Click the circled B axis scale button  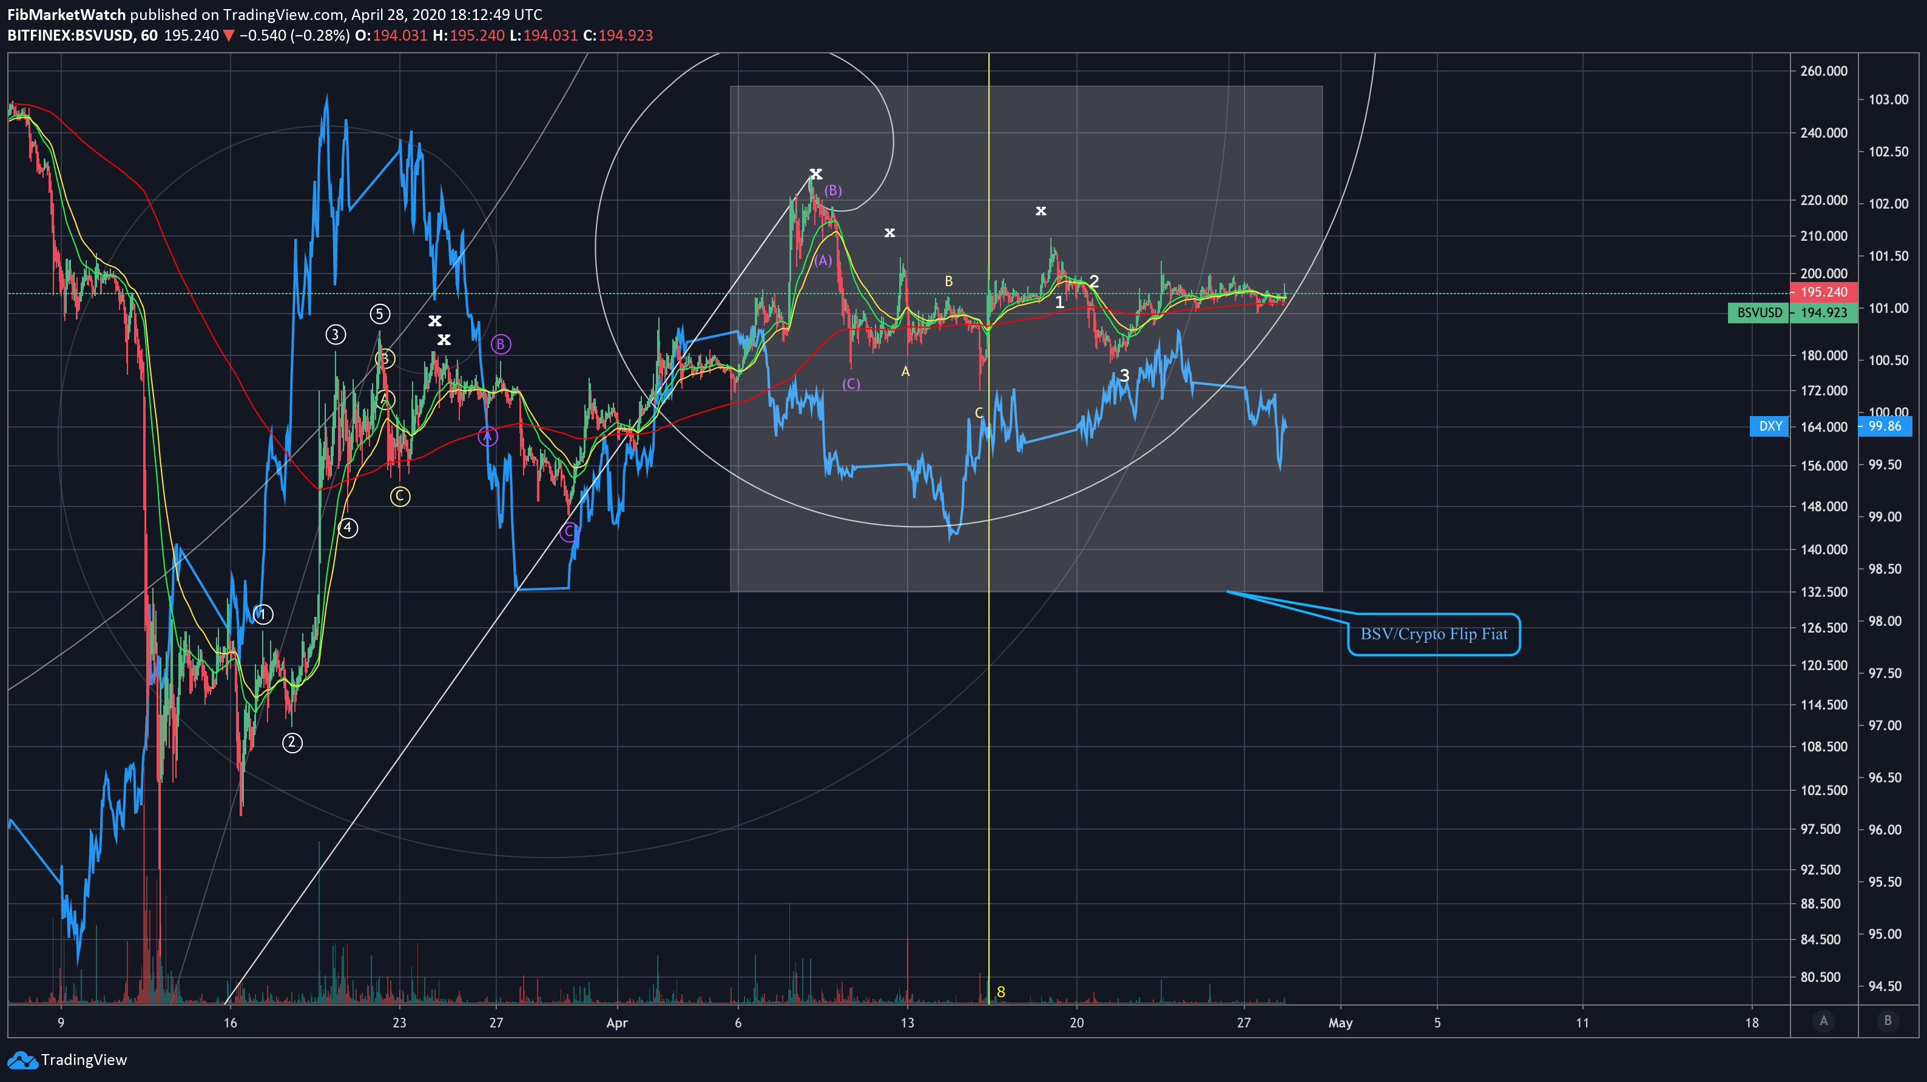(1888, 1021)
